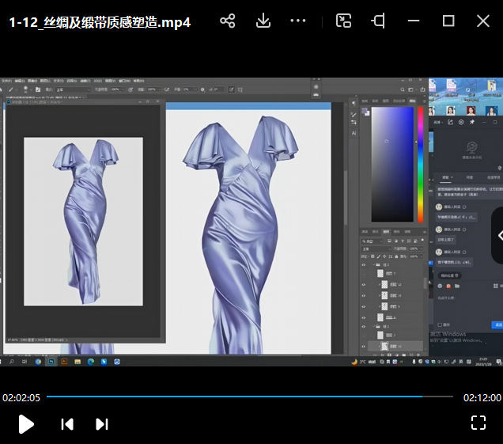This screenshot has width=503, height=444.
Task: Click the hue strip in color picker
Action: (419, 165)
